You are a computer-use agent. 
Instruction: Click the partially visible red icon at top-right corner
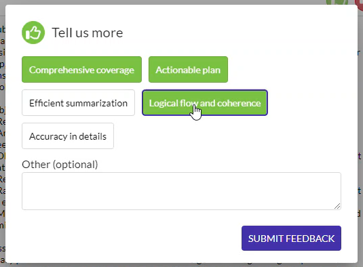(359, 4)
